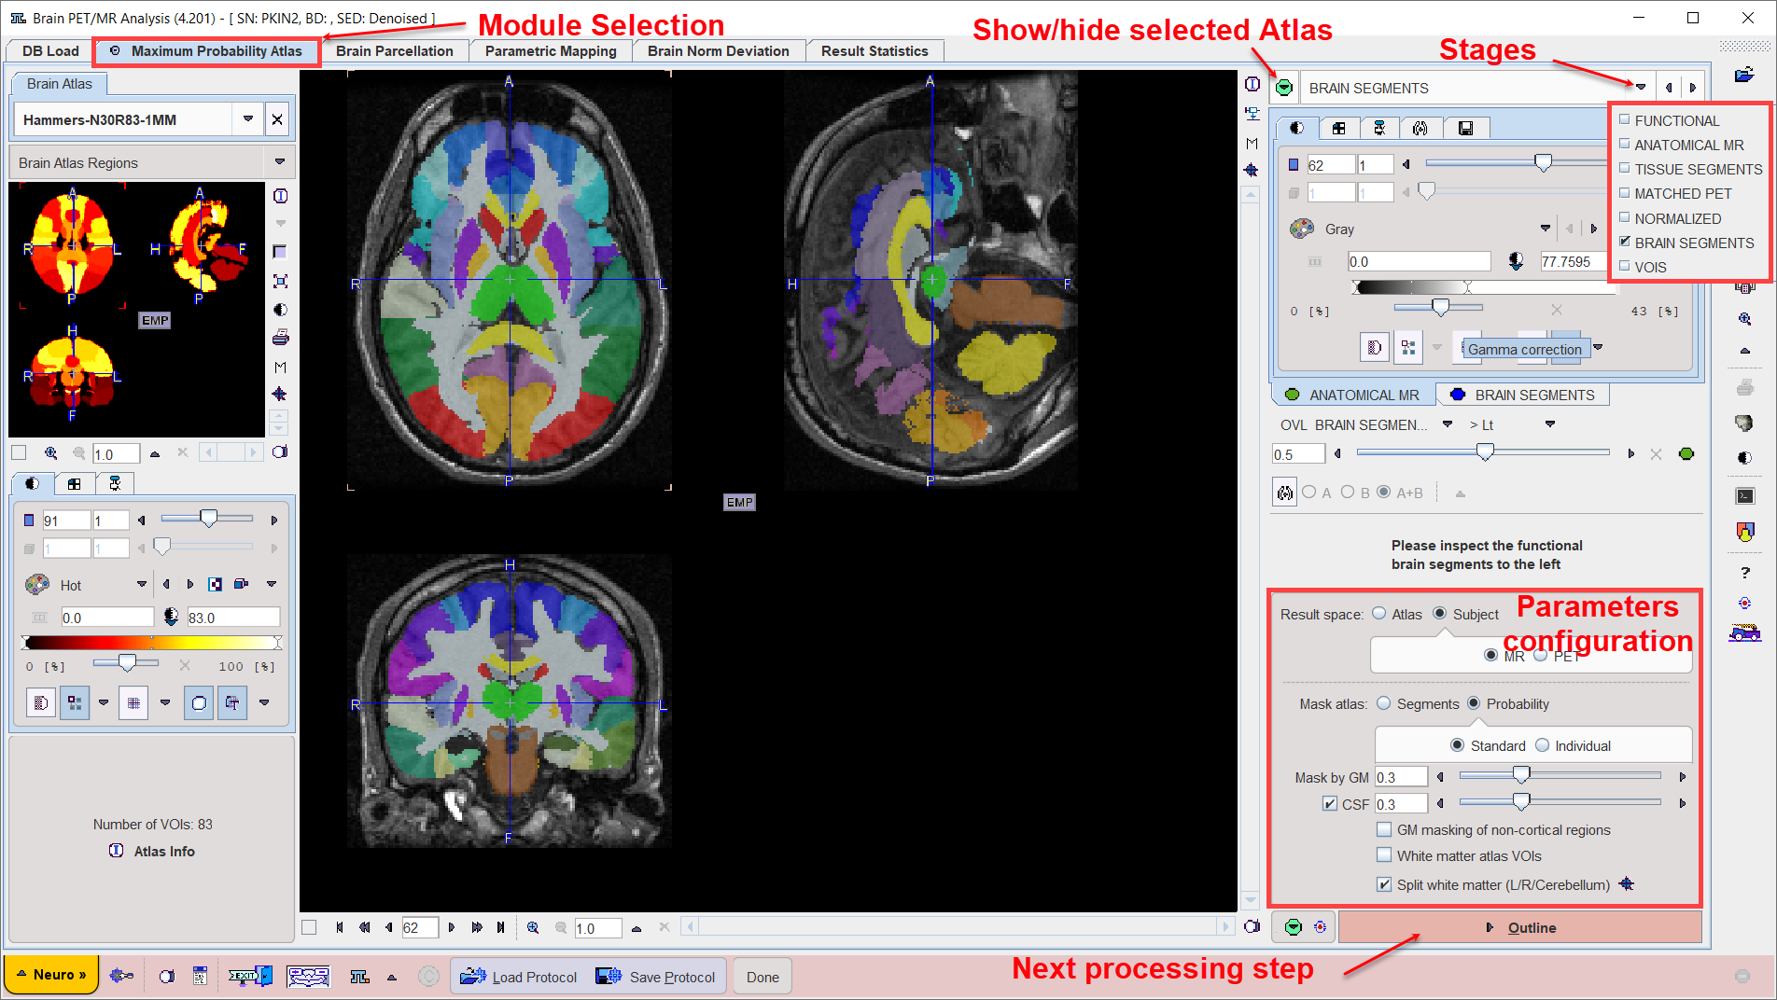1777x1000 pixels.
Task: Click the Mask by GM value field
Action: click(x=1401, y=777)
